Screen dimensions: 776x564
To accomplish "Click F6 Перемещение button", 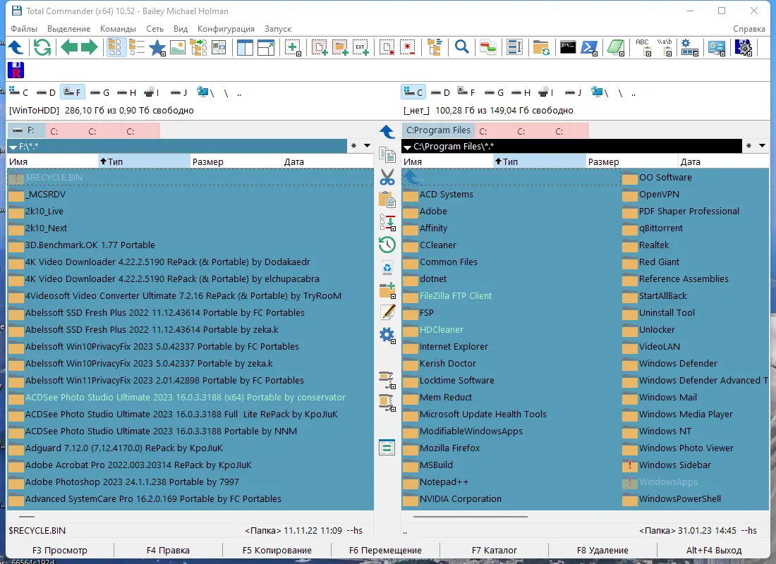I will [x=385, y=550].
